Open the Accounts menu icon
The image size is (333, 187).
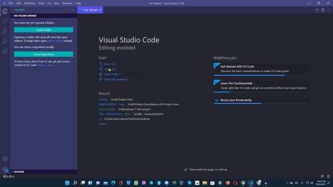click(5, 159)
